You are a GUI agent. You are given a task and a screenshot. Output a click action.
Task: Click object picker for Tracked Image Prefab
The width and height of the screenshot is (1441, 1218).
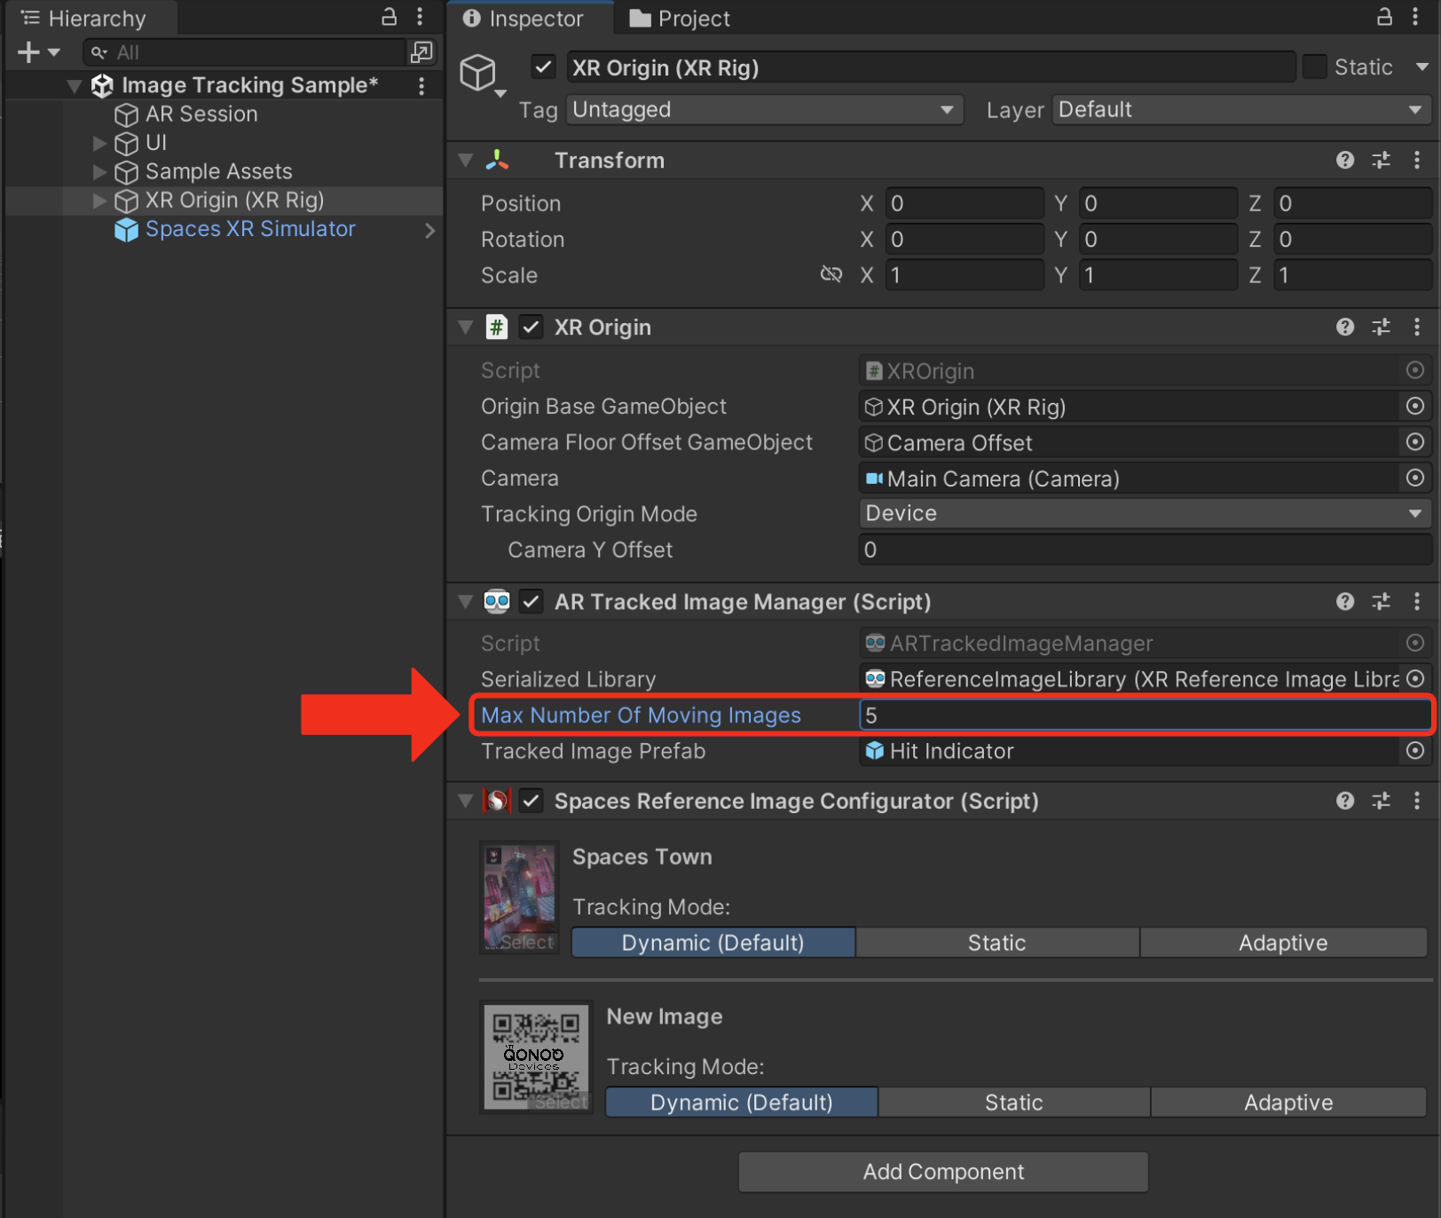(1415, 751)
